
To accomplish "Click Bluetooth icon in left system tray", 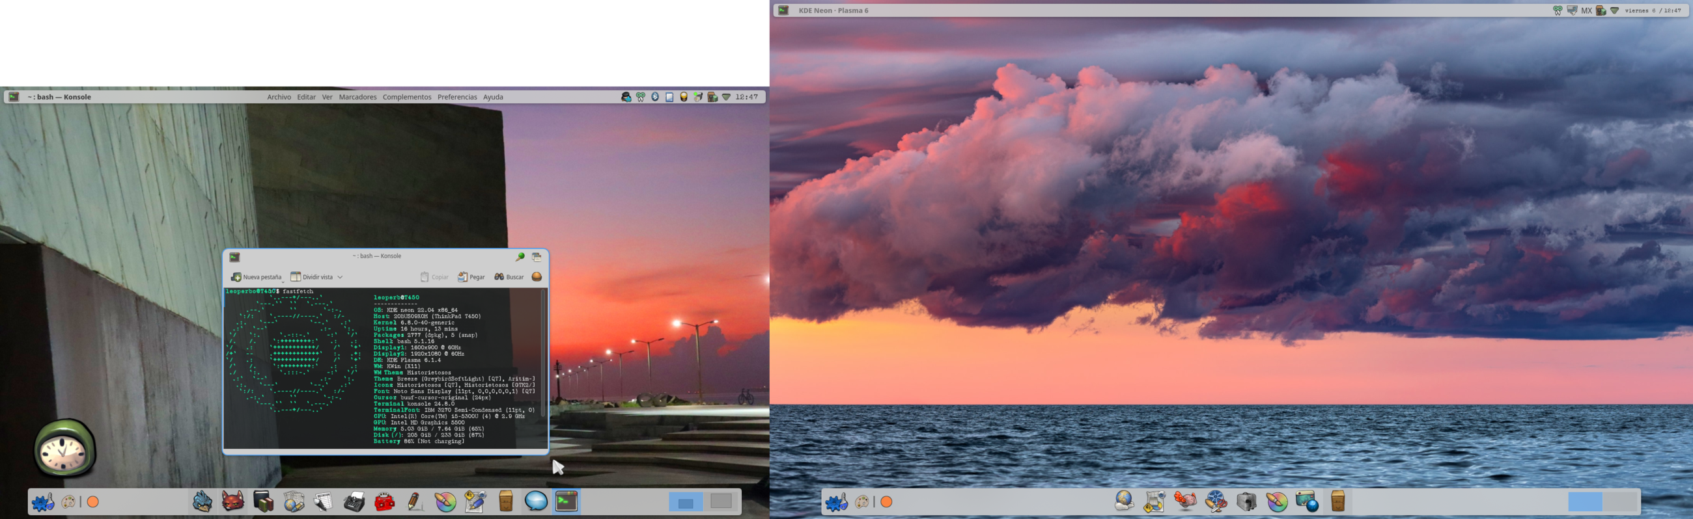I will [x=654, y=97].
